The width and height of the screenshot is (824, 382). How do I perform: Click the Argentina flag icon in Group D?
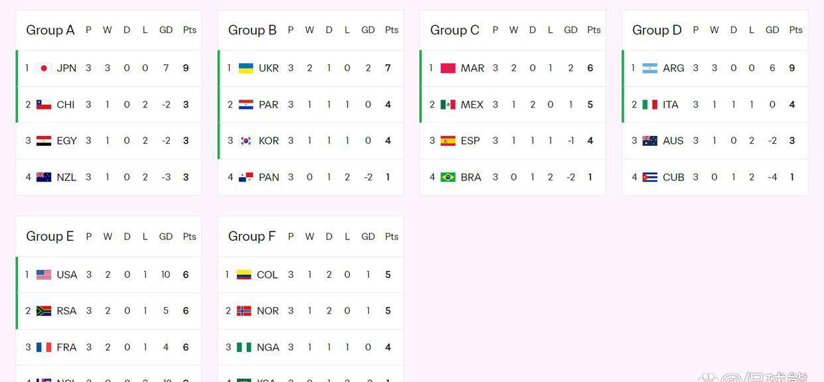point(650,68)
